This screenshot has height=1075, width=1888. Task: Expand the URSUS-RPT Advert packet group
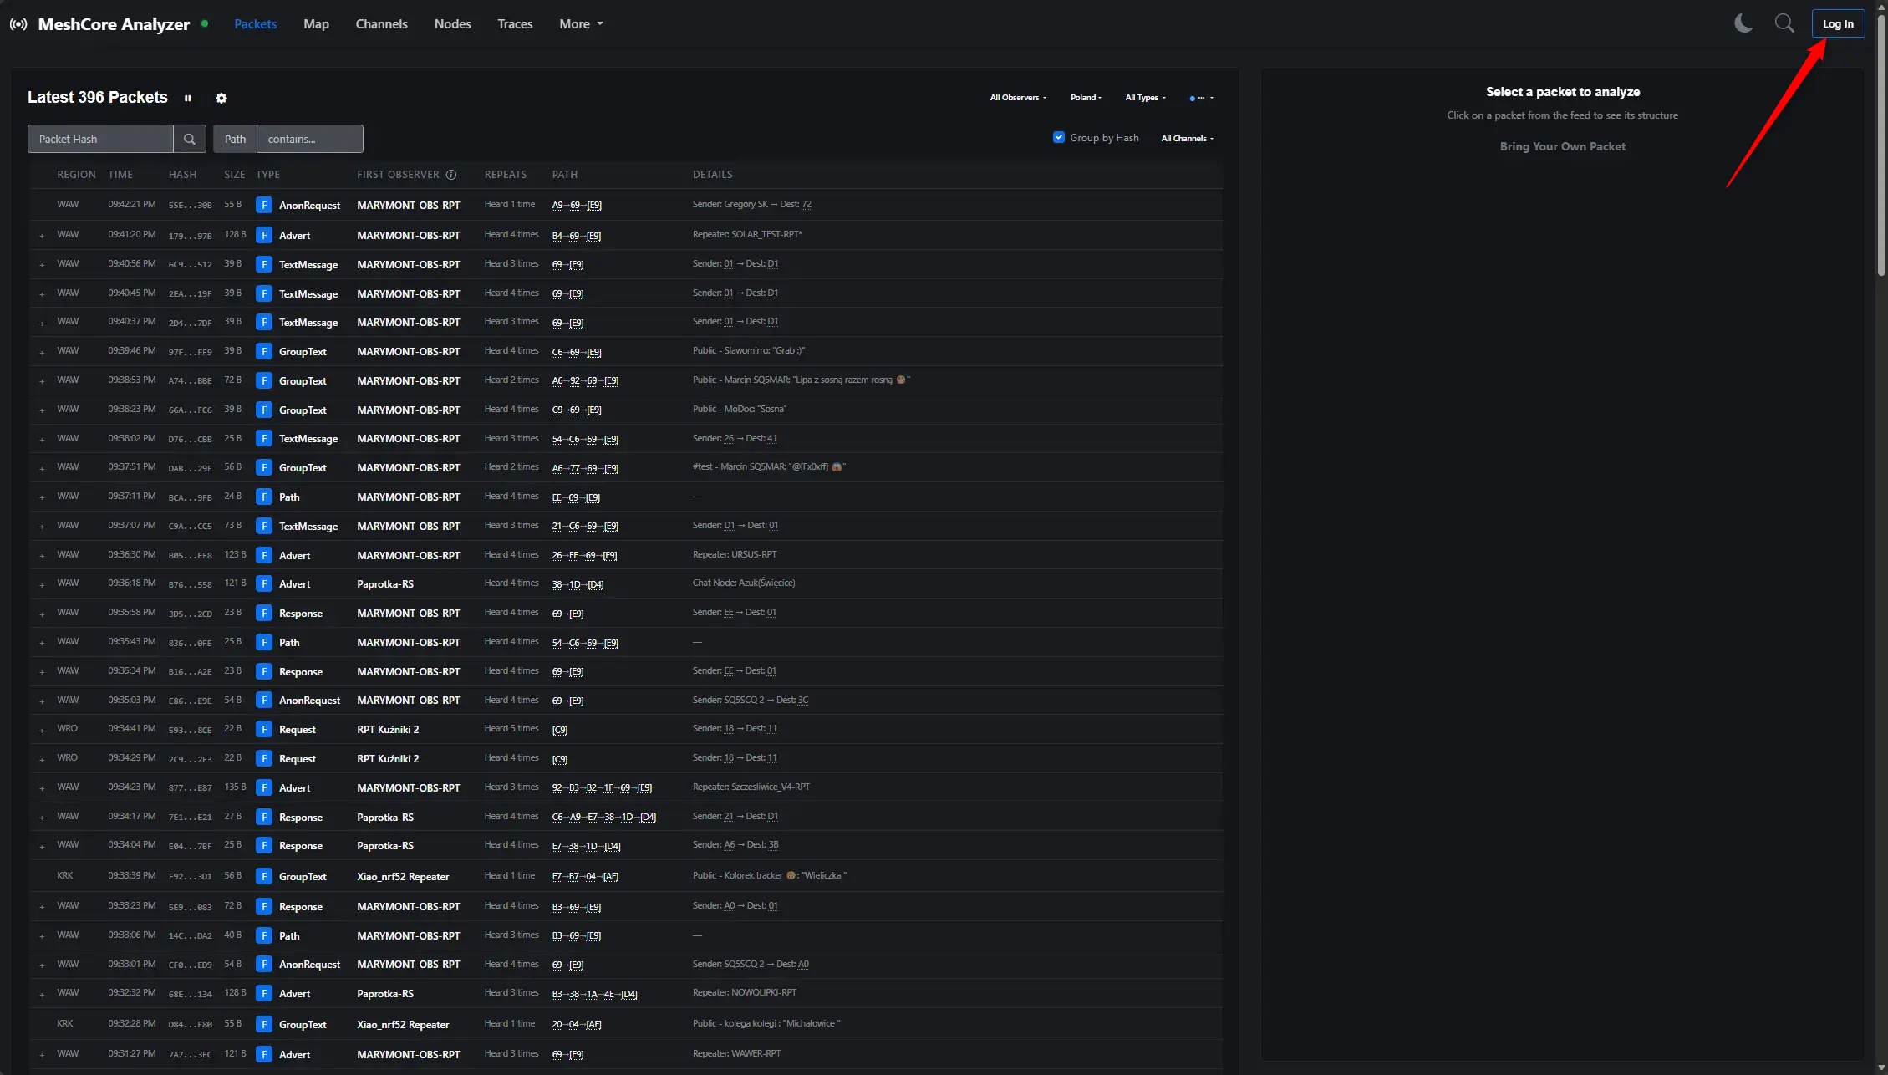[42, 556]
